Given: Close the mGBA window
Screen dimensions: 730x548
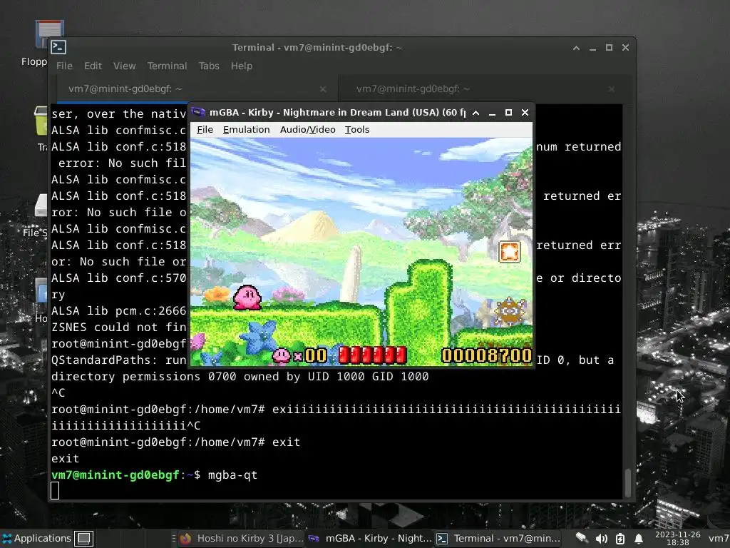Looking at the screenshot, I should (525, 113).
